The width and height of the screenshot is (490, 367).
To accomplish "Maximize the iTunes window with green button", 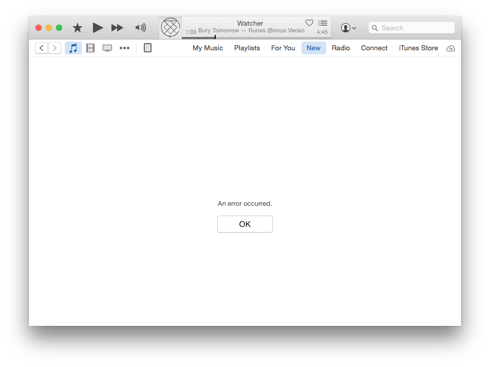I will click(x=59, y=28).
